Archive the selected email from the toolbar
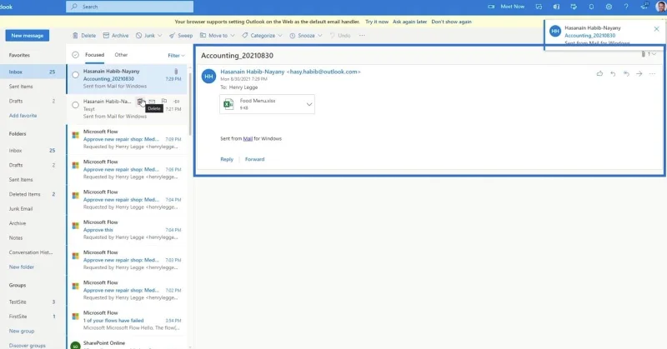The image size is (667, 349). (115, 36)
